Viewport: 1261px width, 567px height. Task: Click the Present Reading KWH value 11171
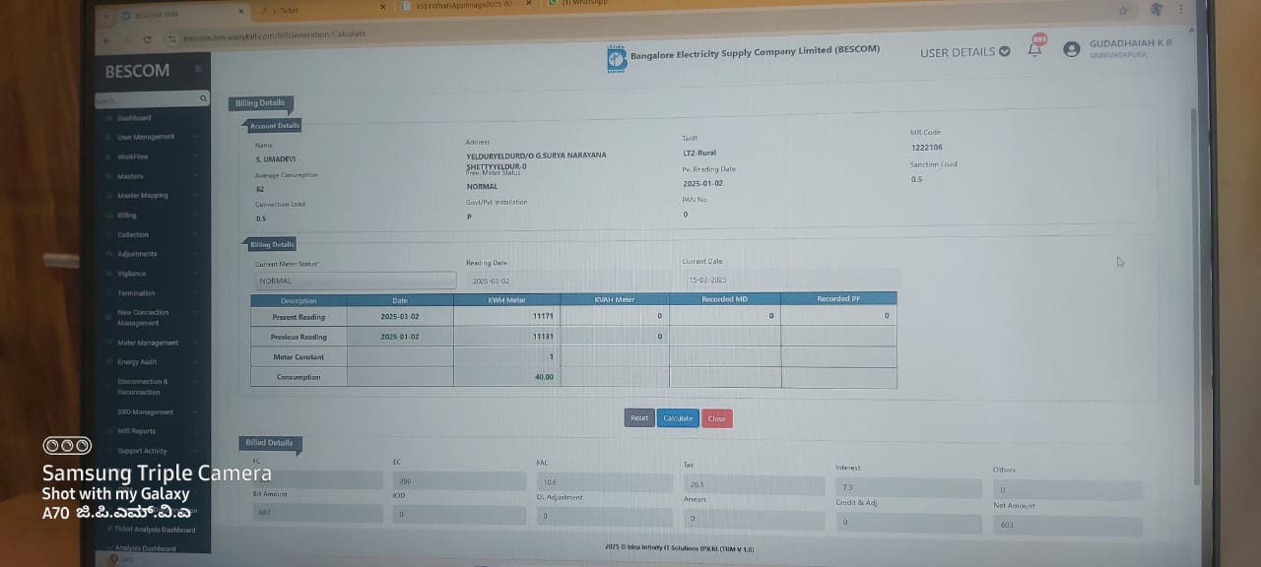pyautogui.click(x=543, y=316)
